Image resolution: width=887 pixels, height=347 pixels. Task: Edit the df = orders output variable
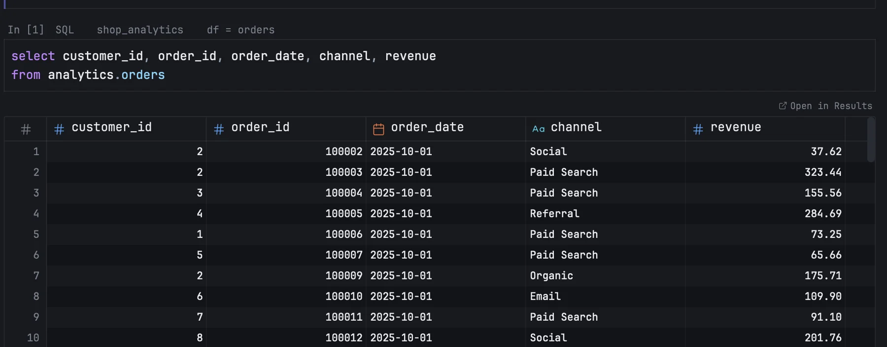coord(240,30)
